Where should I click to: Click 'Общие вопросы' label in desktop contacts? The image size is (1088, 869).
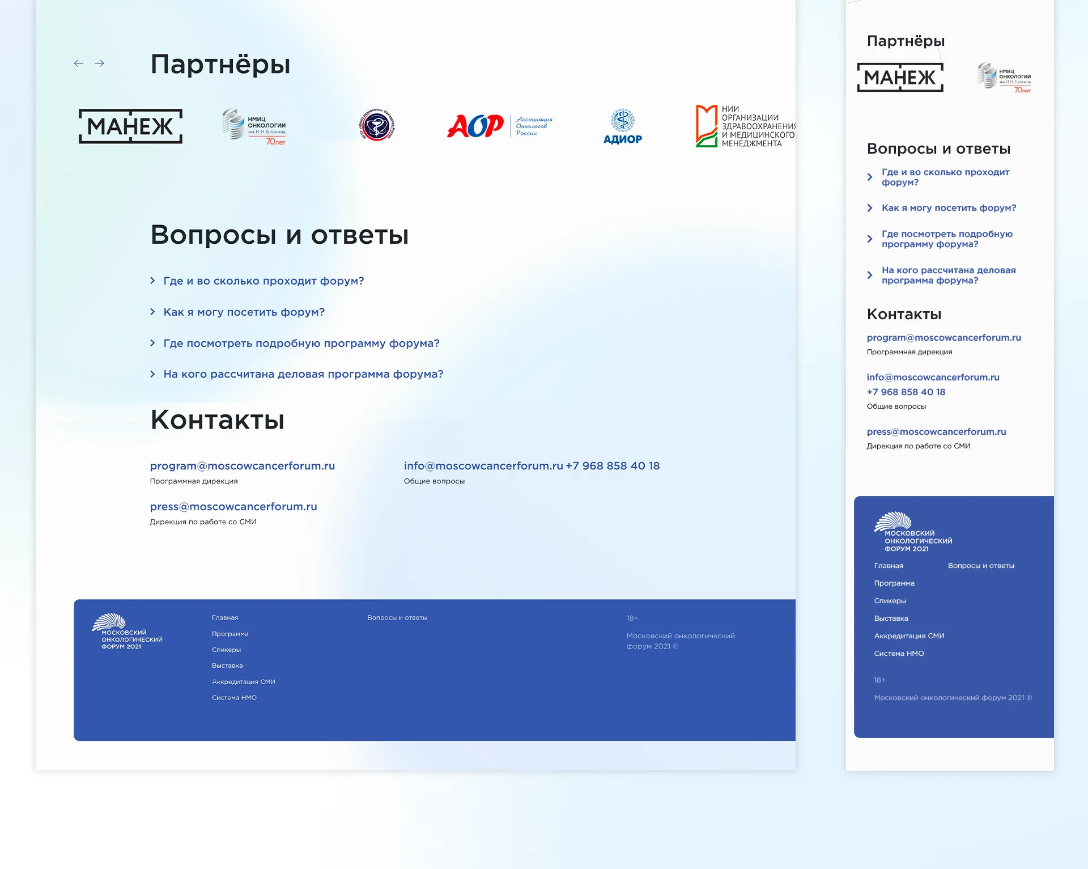[434, 481]
